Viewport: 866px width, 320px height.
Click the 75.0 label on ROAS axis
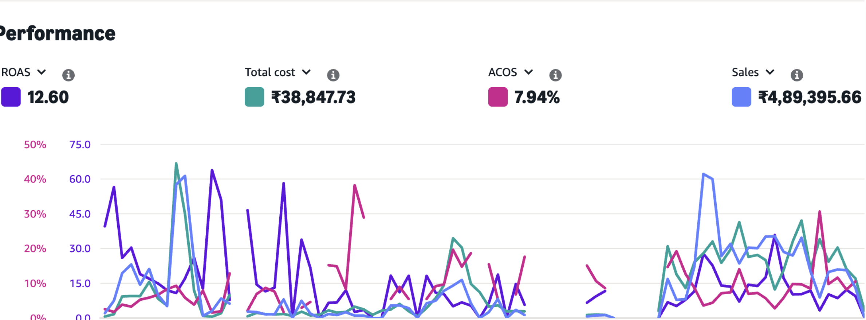pyautogui.click(x=80, y=145)
